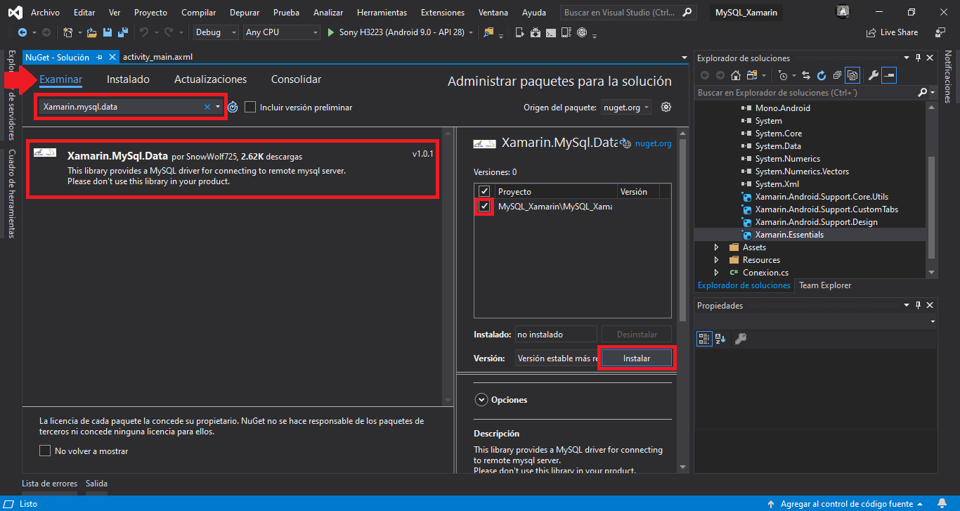Viewport: 960px width, 511px height.
Task: Save the current file with the single-disk icon
Action: (108, 32)
